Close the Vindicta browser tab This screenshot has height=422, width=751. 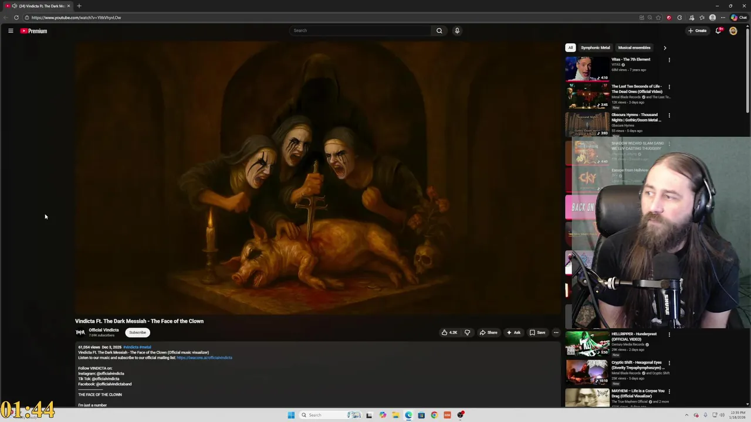click(69, 6)
